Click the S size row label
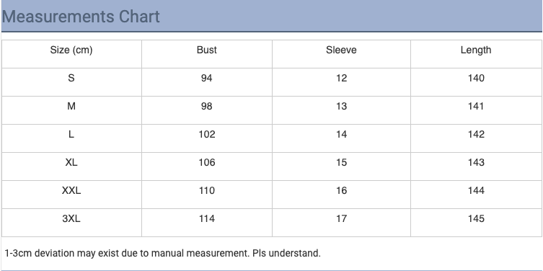Screen dimensions: 543x271 [71, 79]
